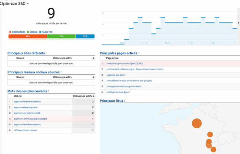Click the largest orange bubble on map
Screen dimensions: 240x154
pyautogui.click(x=196, y=123)
